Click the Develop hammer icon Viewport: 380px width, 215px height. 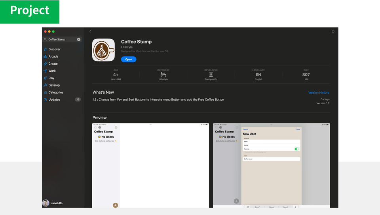(x=45, y=85)
